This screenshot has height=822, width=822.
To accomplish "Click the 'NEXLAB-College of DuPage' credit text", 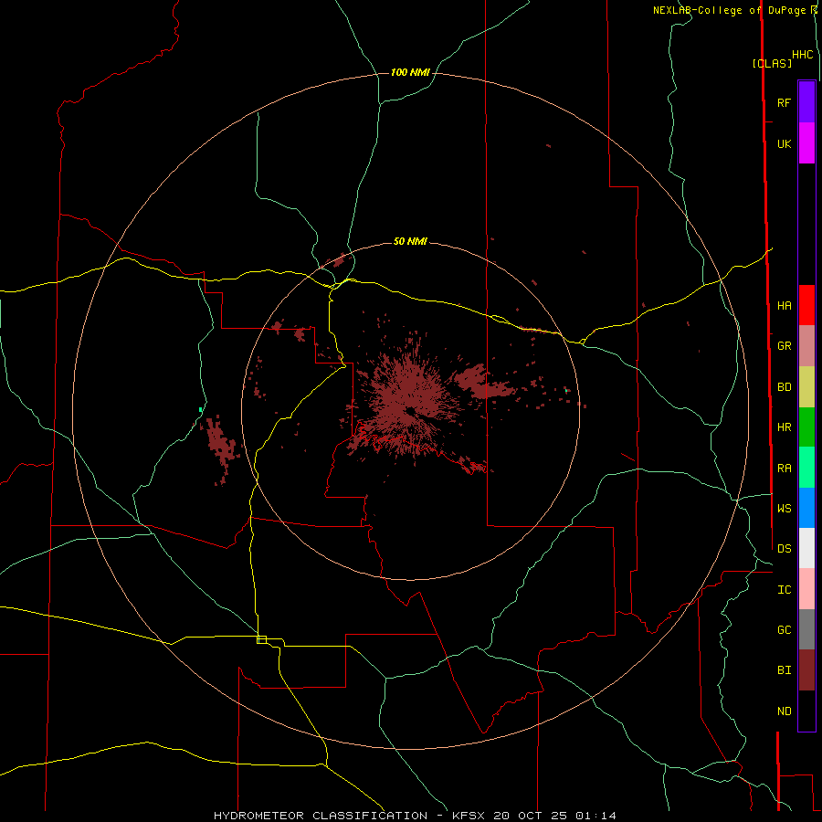I will point(729,10).
